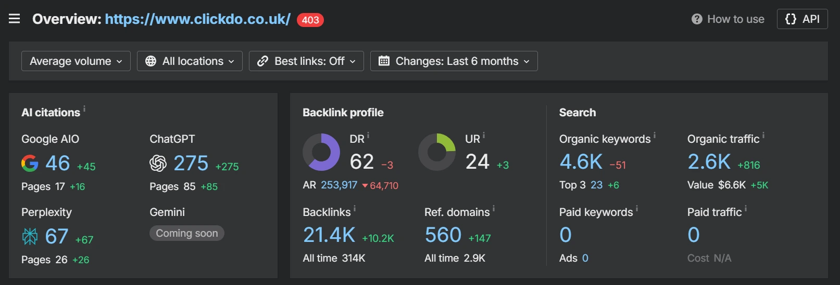The height and width of the screenshot is (285, 840).
Task: Open Organic traffic value 2.6K
Action: [709, 162]
